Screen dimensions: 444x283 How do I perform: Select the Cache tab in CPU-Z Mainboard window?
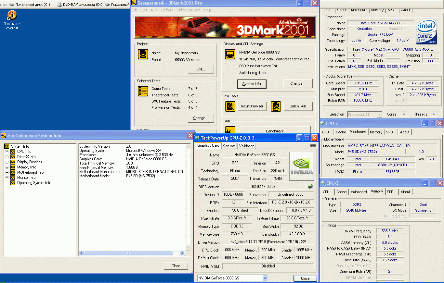click(x=341, y=132)
